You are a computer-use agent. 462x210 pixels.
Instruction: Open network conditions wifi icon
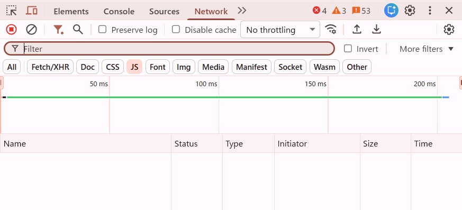pos(331,30)
